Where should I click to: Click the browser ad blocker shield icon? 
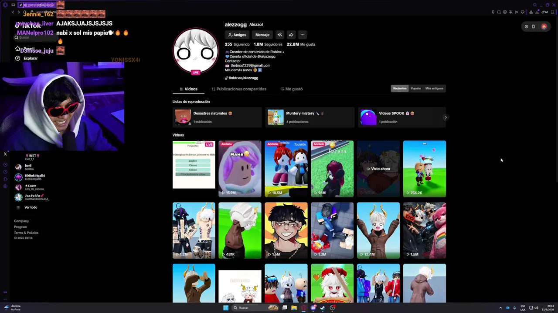505,12
